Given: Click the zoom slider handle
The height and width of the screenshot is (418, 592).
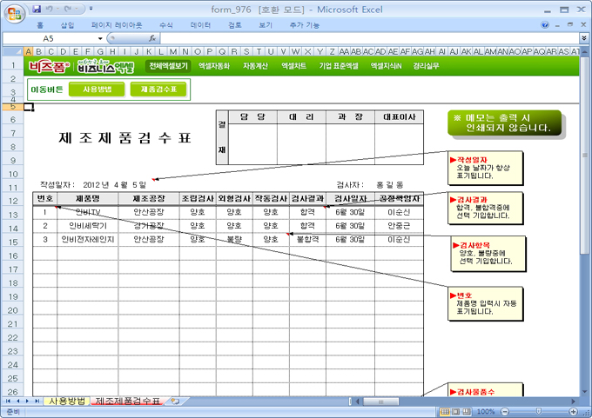Looking at the screenshot, I should [538, 411].
